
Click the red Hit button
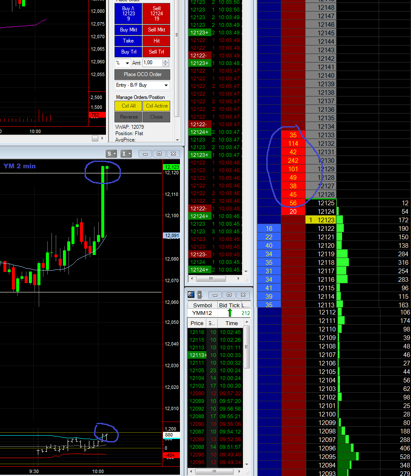tap(156, 41)
